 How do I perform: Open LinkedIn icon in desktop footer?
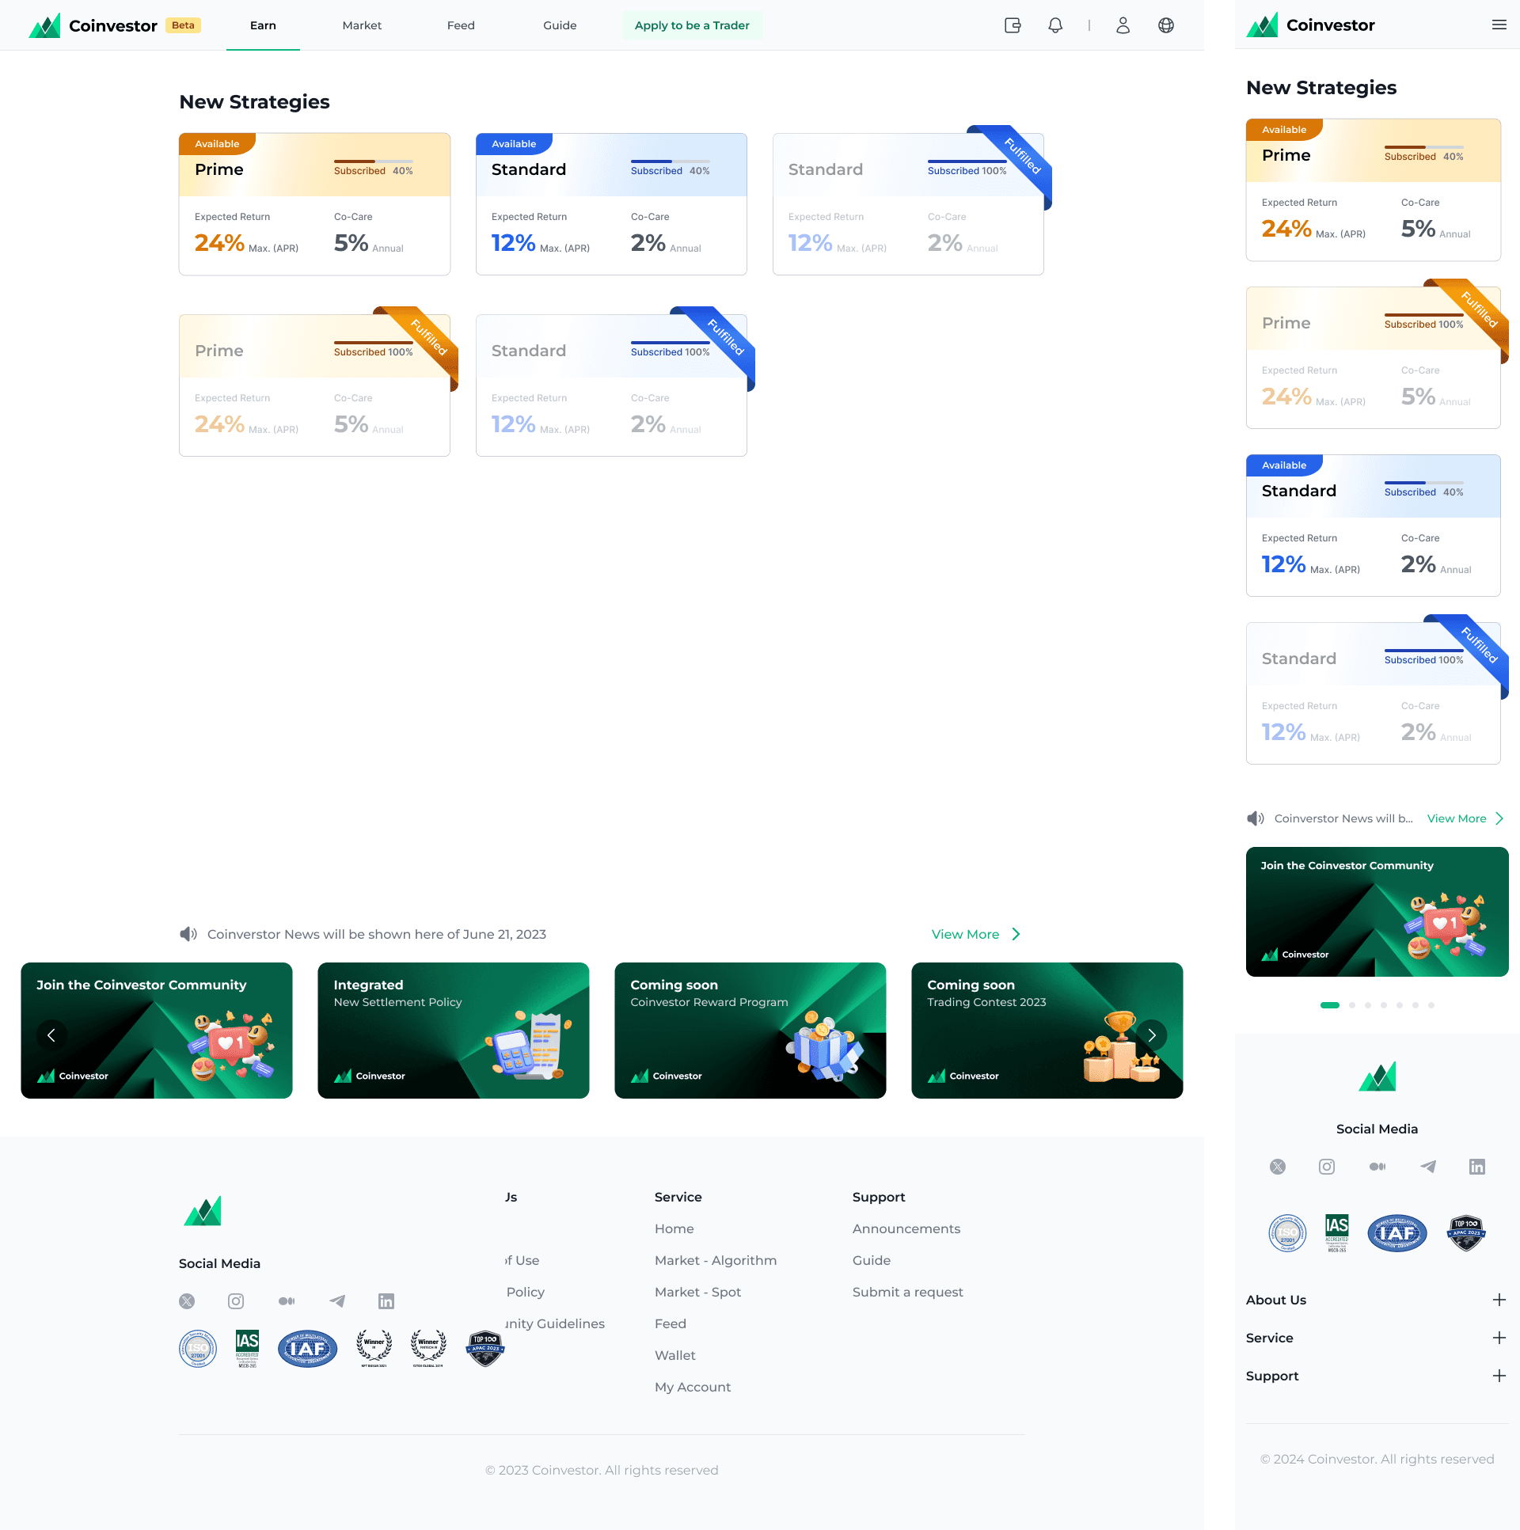pos(386,1301)
